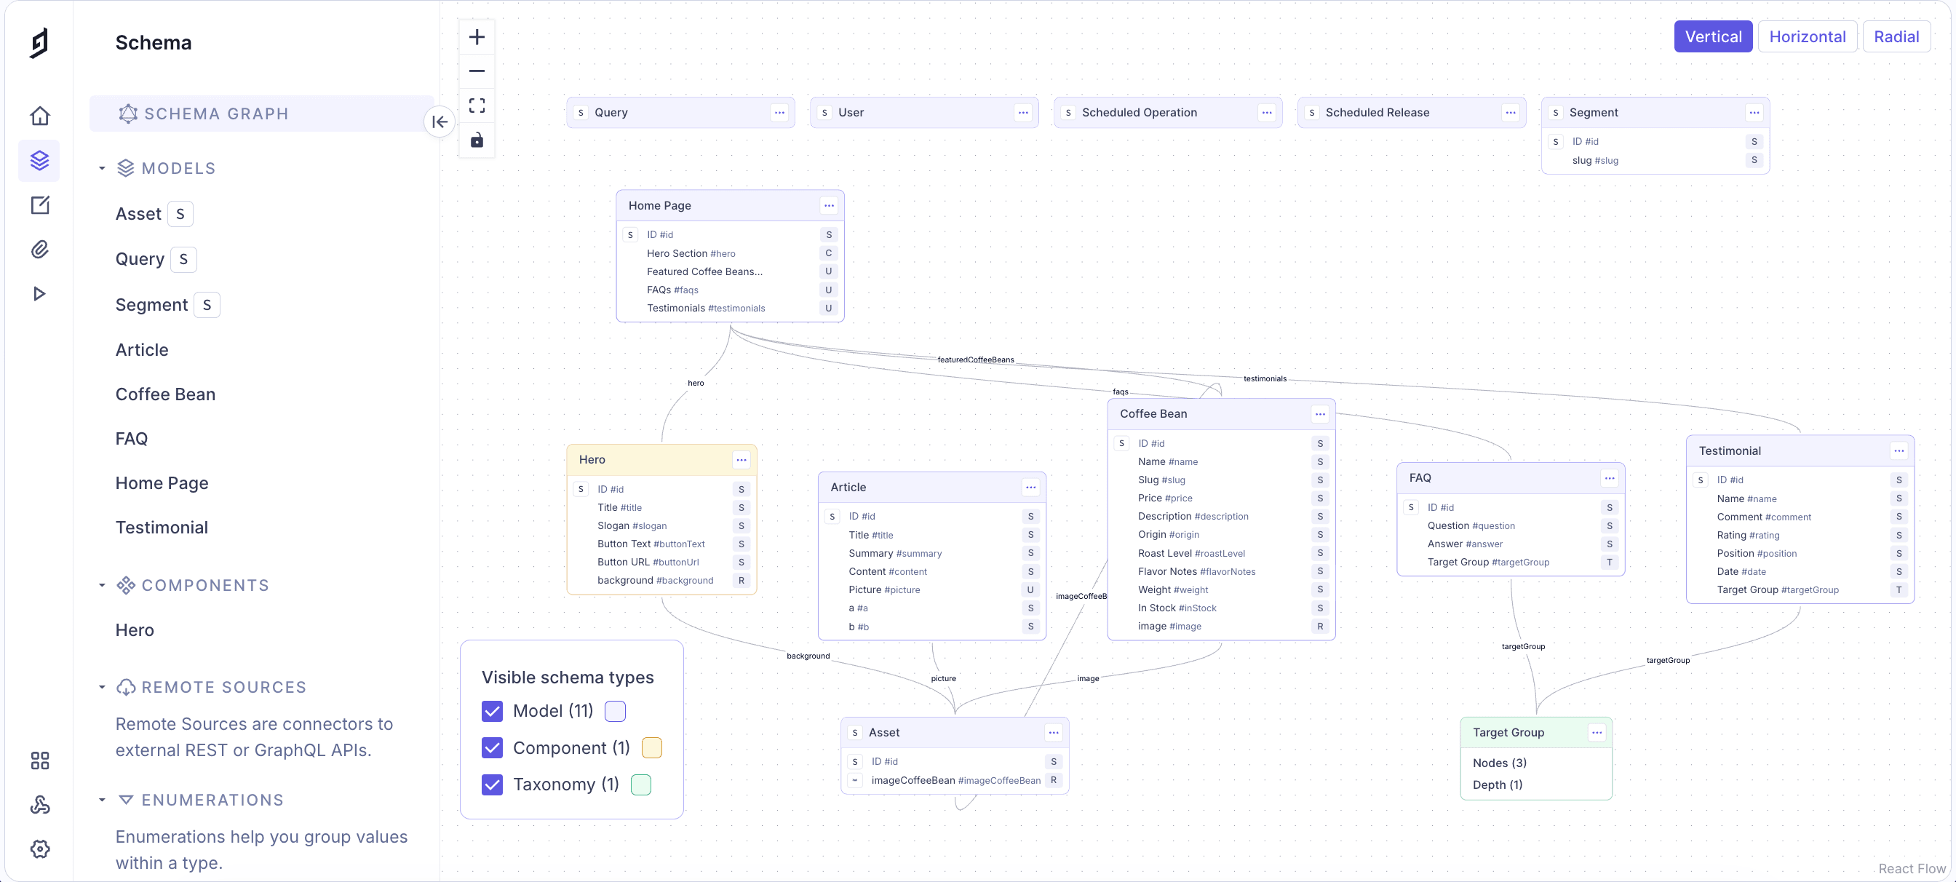Image resolution: width=1956 pixels, height=882 pixels.
Task: Switch layout to Horizontal
Action: 1807,36
